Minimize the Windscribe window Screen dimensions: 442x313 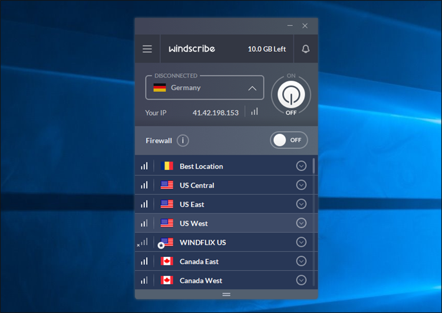pyautogui.click(x=290, y=26)
